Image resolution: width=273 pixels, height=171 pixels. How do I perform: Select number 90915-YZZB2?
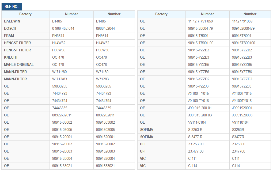(199, 50)
